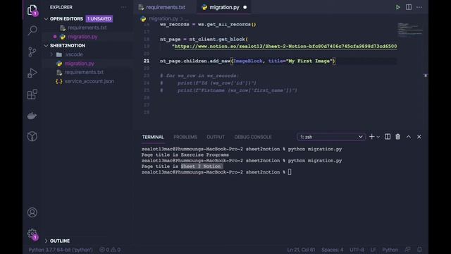451x254 pixels.
Task: Select the TERMINAL panel tab
Action: (153, 137)
